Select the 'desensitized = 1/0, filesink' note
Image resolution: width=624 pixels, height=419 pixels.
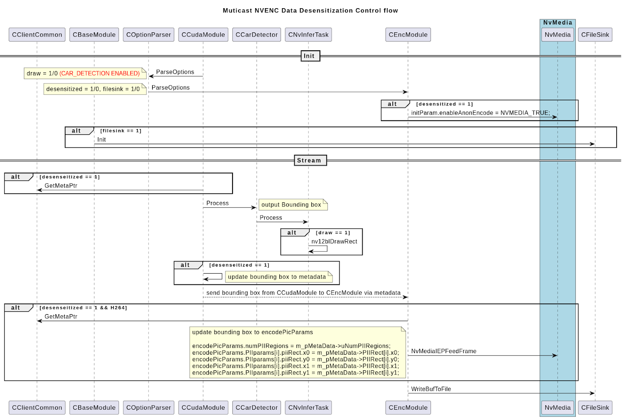click(x=95, y=89)
